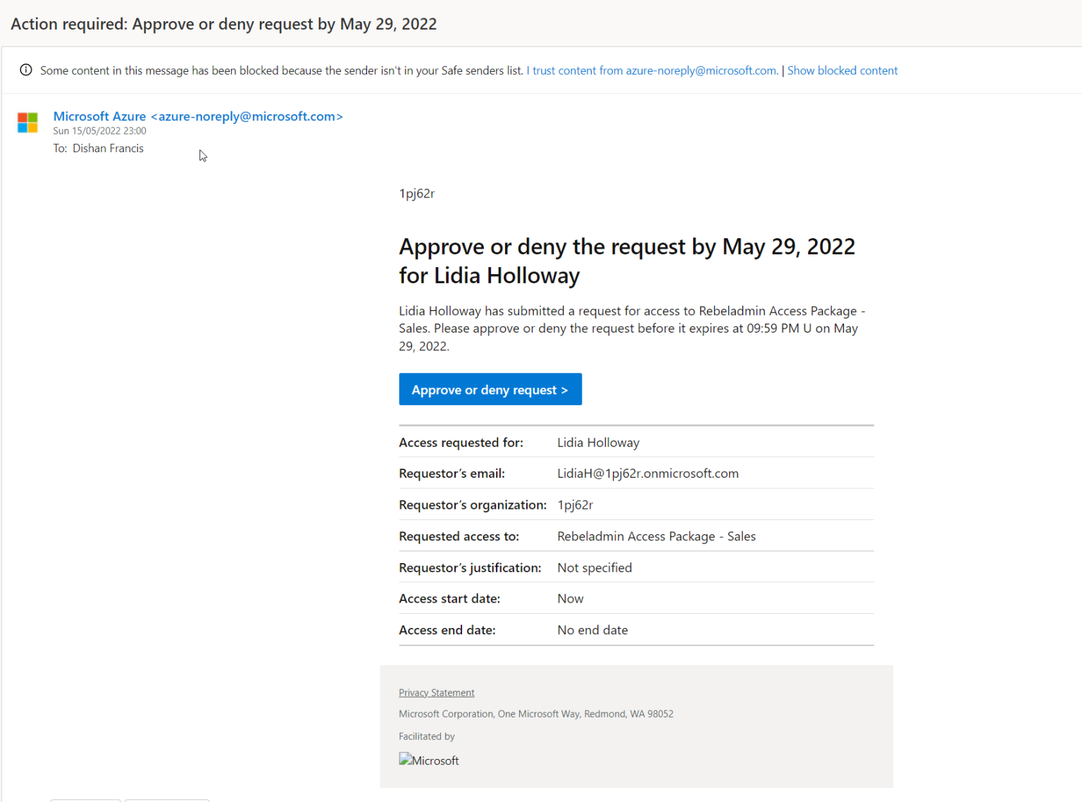Click the To field label
This screenshot has width=1082, height=802.
(x=60, y=148)
